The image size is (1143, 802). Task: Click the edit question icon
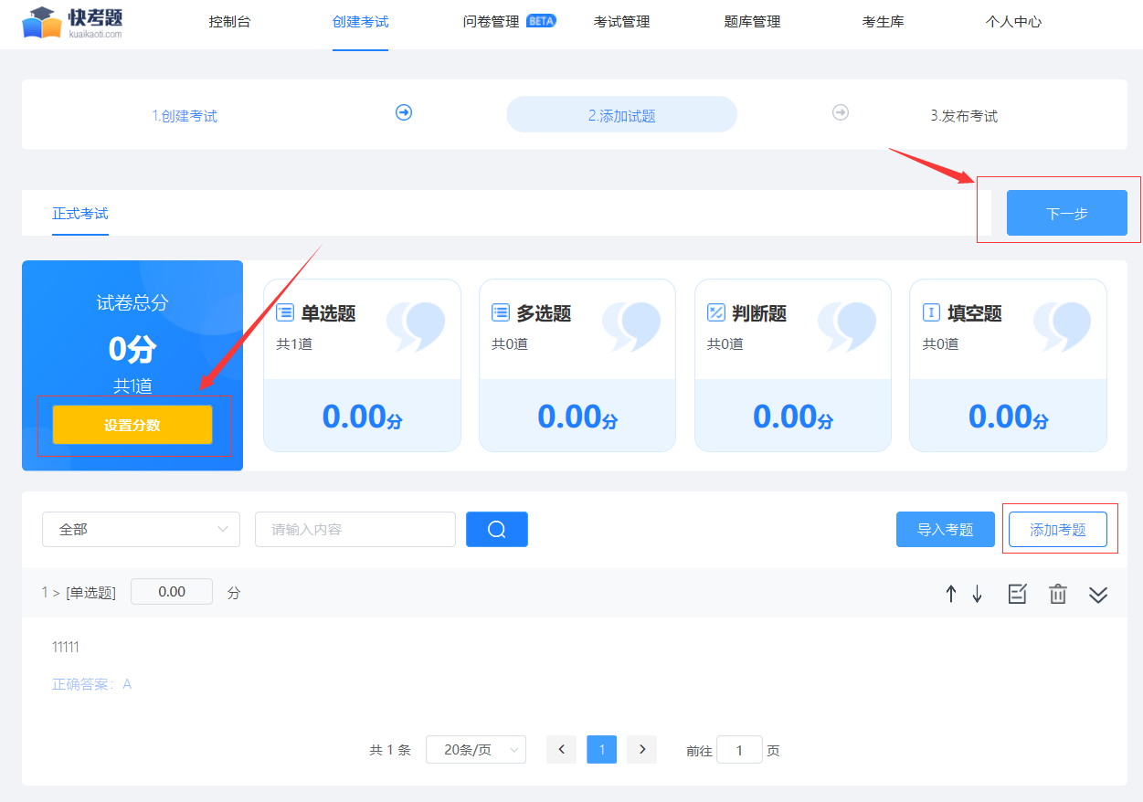tap(1017, 594)
